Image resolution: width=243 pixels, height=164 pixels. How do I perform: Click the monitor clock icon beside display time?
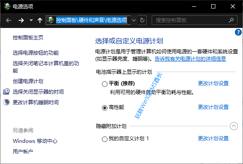pos(6,92)
